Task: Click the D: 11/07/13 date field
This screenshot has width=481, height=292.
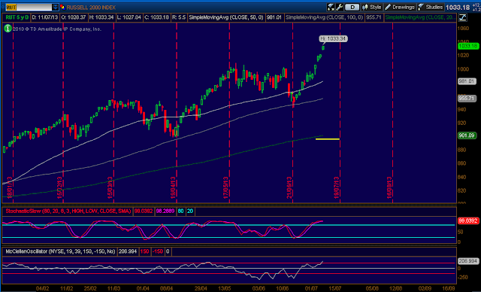Action: (45, 17)
